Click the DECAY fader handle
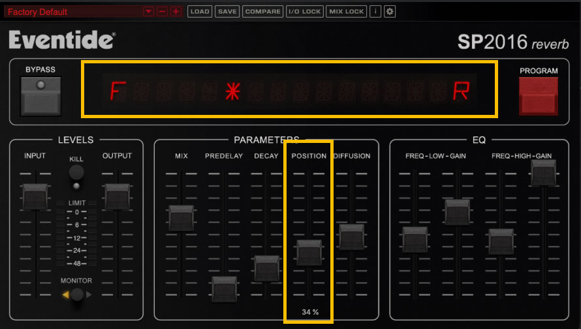This screenshot has width=581, height=329. (267, 268)
